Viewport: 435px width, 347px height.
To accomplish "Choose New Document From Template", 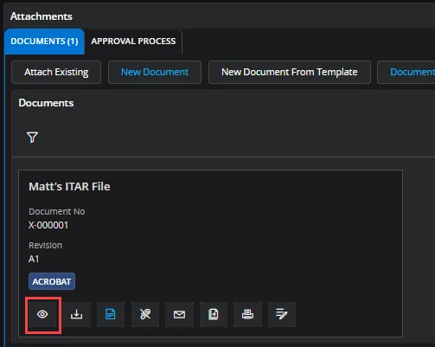I will (290, 72).
